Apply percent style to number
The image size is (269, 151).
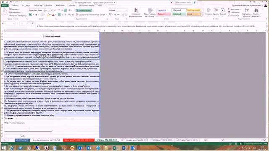(x=115, y=15)
